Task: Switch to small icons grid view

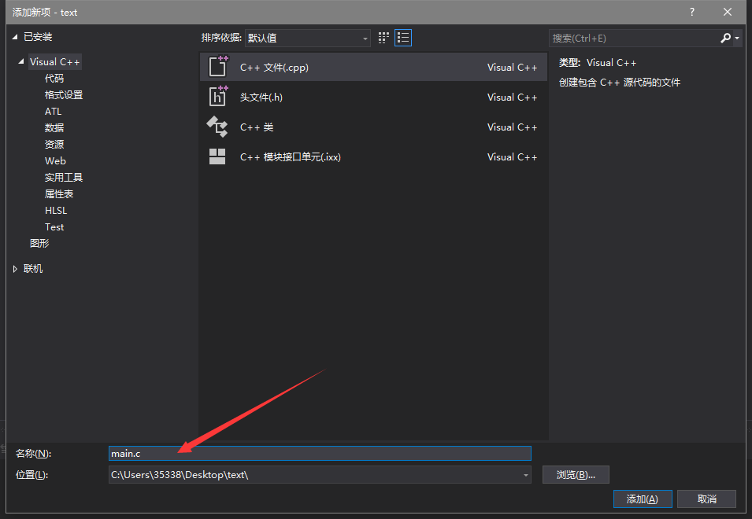Action: pyautogui.click(x=383, y=38)
